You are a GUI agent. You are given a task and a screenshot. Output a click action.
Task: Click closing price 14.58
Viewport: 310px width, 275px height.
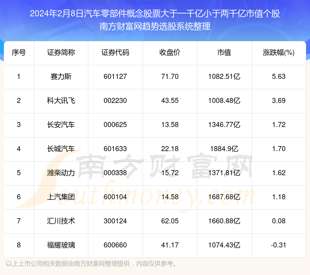click(x=170, y=197)
